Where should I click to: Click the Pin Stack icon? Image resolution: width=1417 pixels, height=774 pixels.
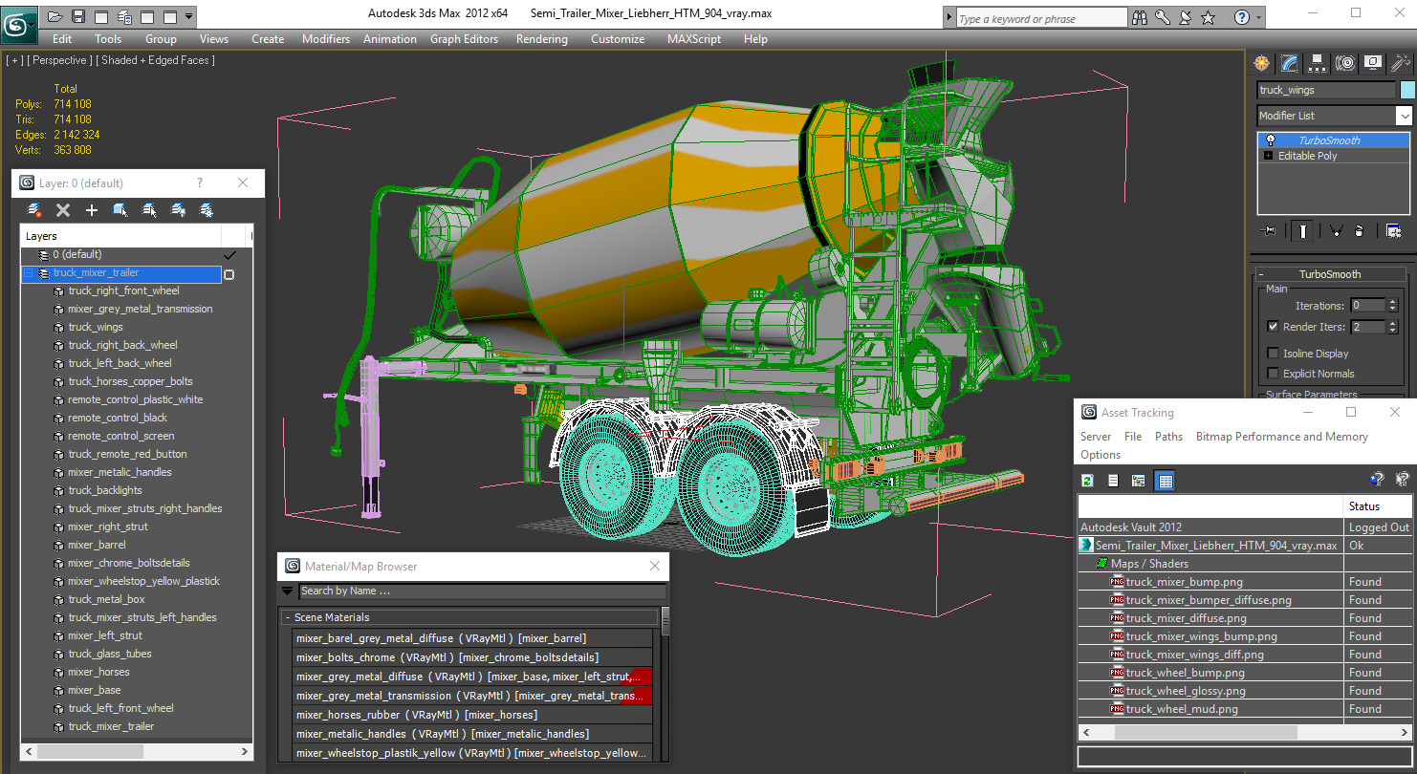(x=1269, y=230)
